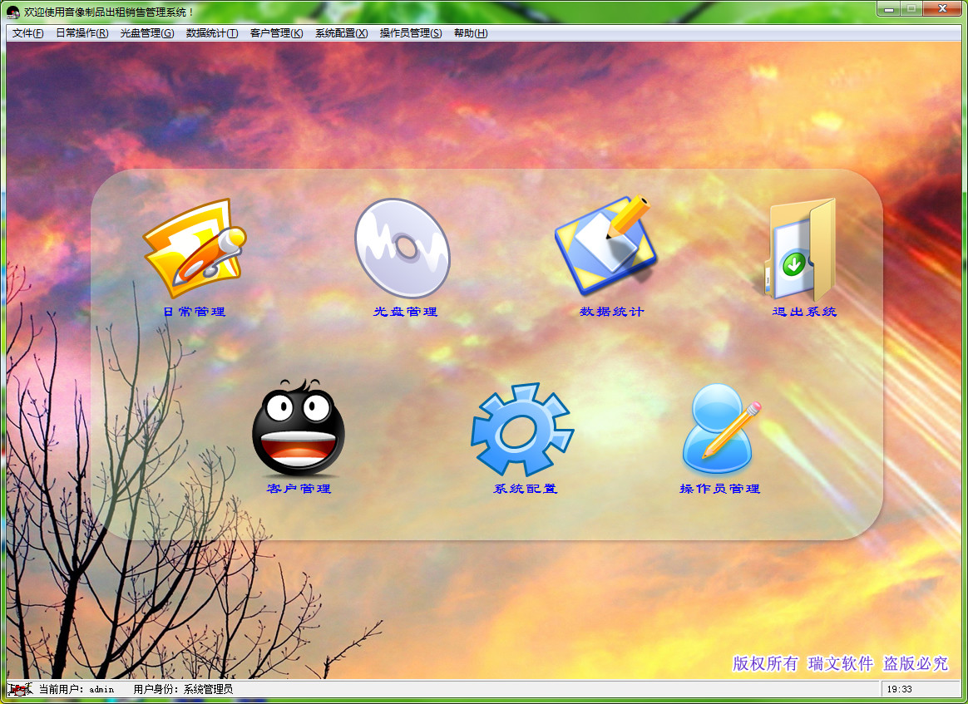Open 操作员管理 operator management icon
Screen dimensions: 968x704
pyautogui.click(x=719, y=428)
